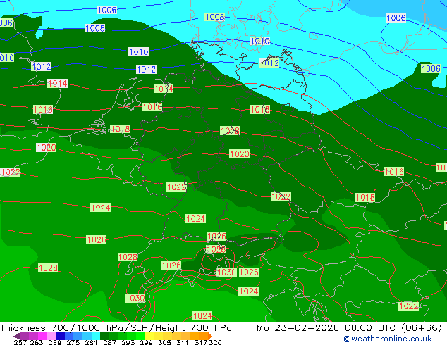Select legend value "299"

pos(146,342)
